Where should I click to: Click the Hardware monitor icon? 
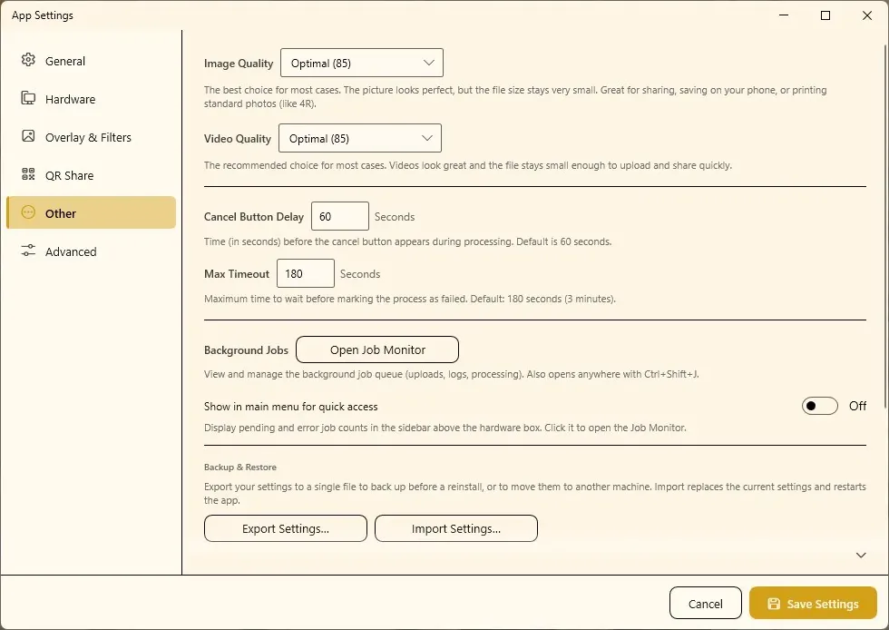pyautogui.click(x=28, y=98)
